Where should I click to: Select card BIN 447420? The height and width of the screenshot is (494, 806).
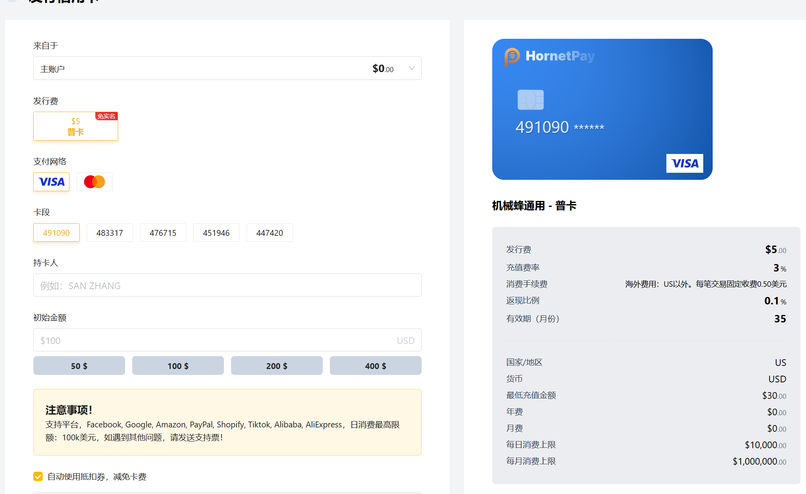pyautogui.click(x=270, y=233)
